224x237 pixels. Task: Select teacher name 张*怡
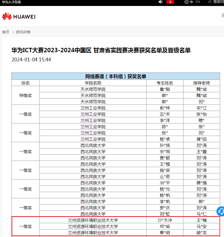pos(201,114)
